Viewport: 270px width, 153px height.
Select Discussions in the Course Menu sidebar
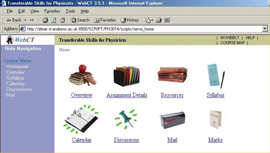[19, 90]
